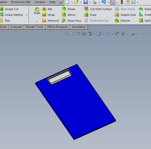
Task: Select the Move Face tool
Action: point(71,21)
